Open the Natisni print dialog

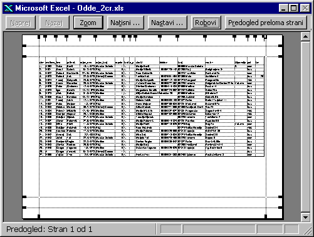pos(125,23)
